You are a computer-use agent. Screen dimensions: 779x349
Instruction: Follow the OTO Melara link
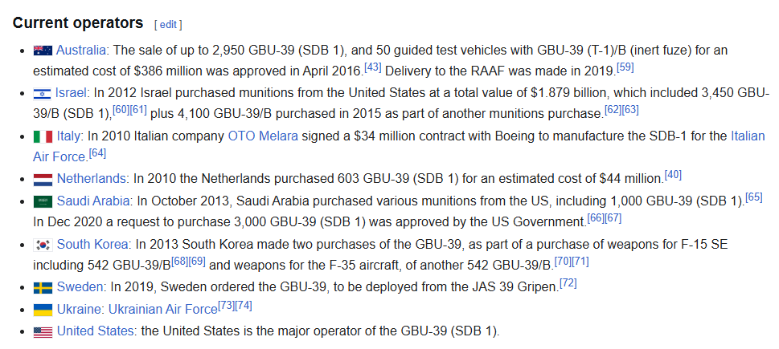coord(263,136)
